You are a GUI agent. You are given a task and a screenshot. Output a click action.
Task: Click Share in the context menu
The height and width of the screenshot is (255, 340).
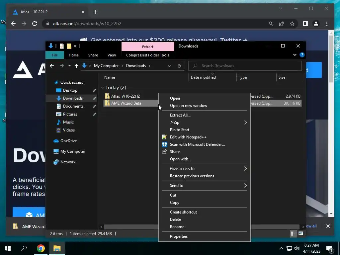click(175, 152)
